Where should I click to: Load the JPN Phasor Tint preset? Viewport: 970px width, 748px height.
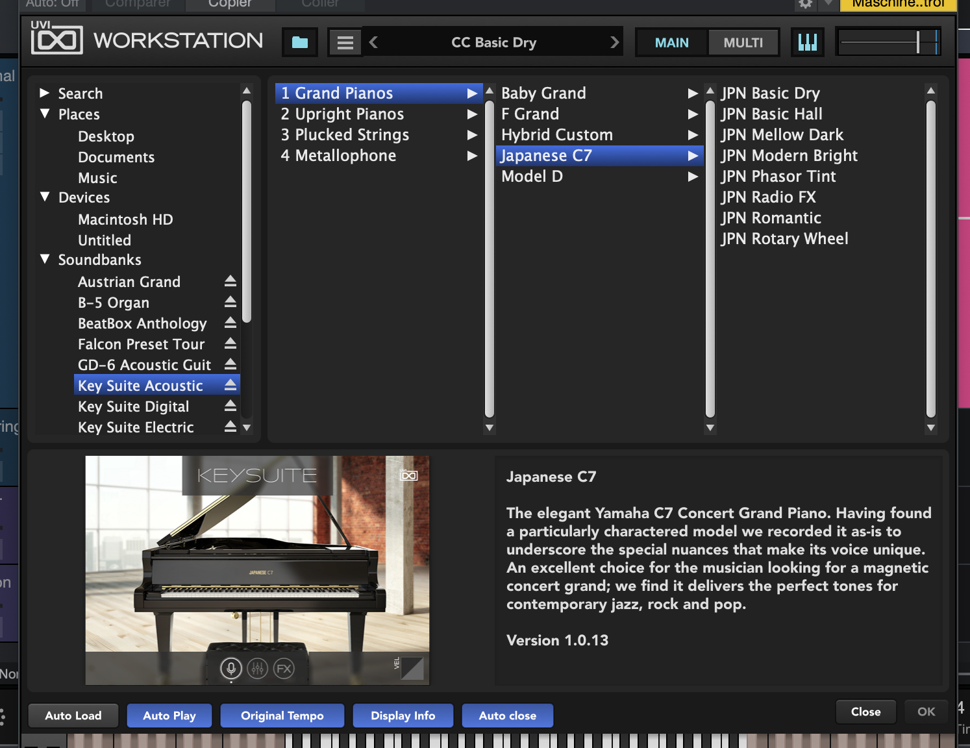coord(778,177)
